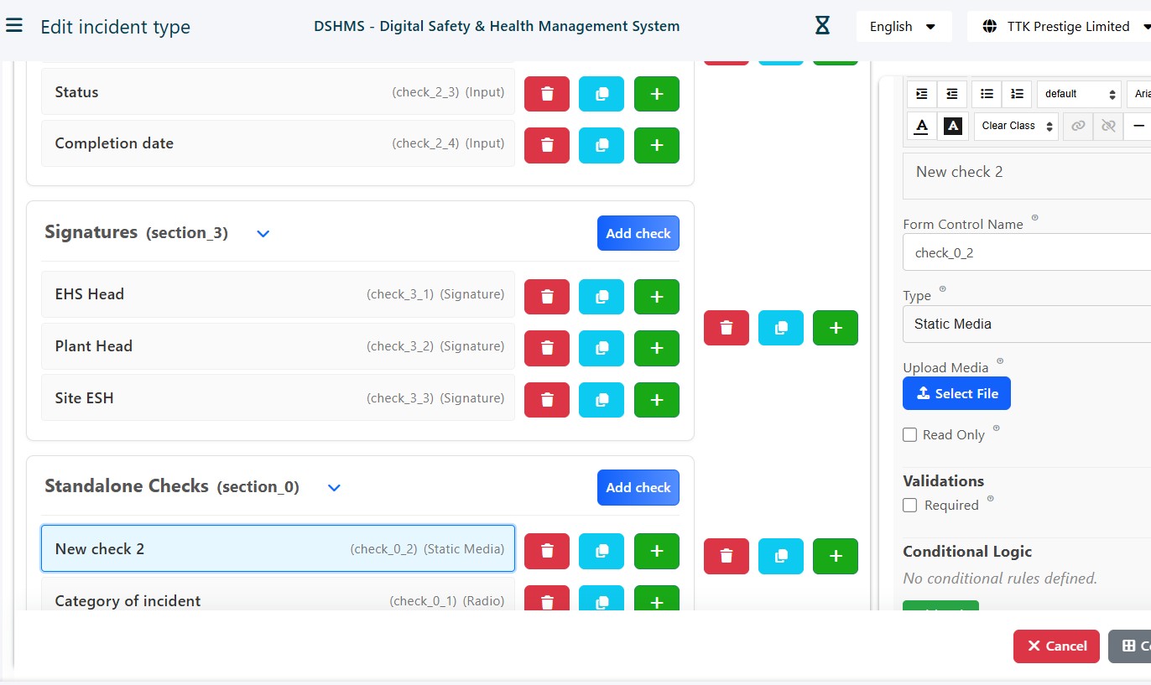Delete the Completion date check
Screen dimensions: 1151x685
[547, 145]
